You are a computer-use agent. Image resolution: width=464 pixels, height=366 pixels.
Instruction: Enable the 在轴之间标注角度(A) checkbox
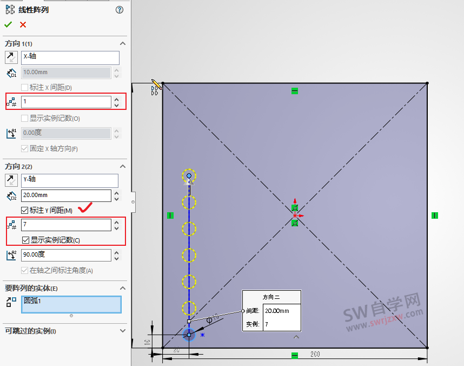pos(25,270)
